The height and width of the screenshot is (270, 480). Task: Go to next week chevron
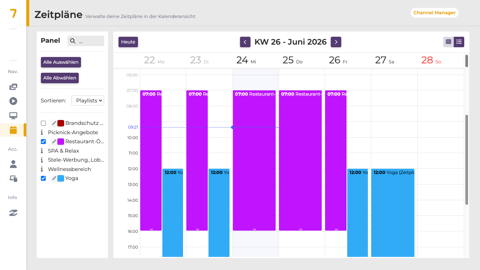point(336,42)
